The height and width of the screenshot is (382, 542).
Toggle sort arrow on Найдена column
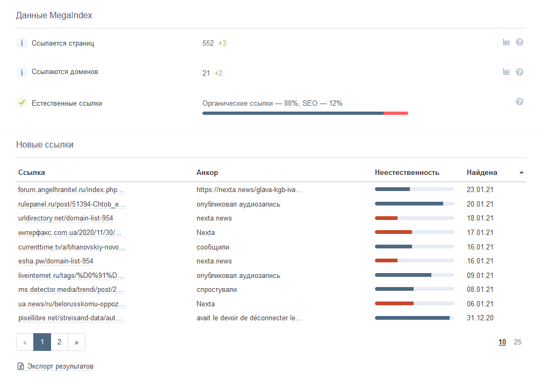pyautogui.click(x=522, y=173)
